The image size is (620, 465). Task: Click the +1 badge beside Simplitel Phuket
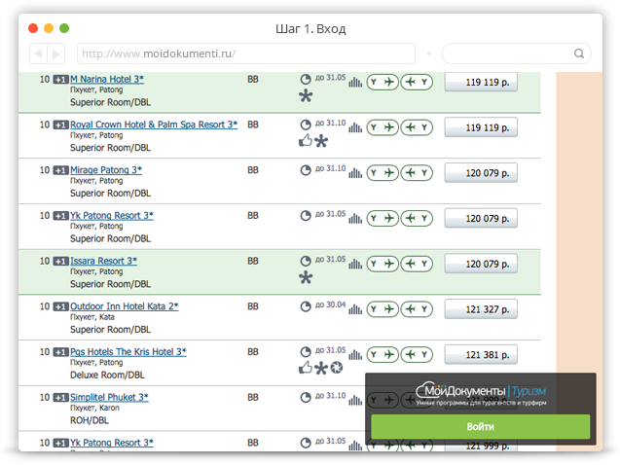[60, 398]
